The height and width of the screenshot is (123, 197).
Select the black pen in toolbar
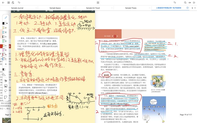coord(5,23)
